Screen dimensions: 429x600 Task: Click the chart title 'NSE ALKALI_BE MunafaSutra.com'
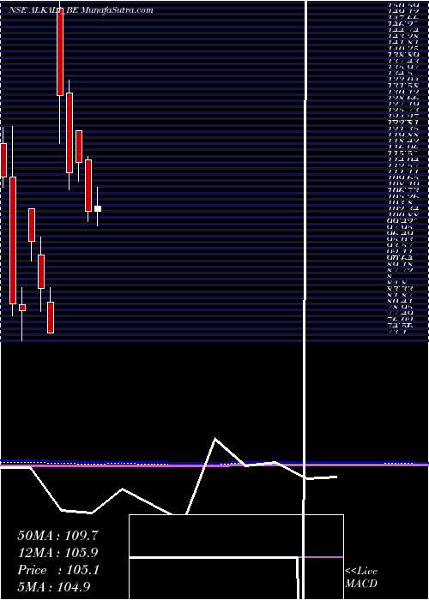(81, 10)
